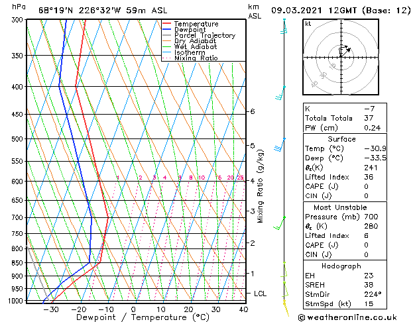Click the weatheronline.co.uk copyright text
This screenshot has height=322, width=417.
tap(347, 317)
